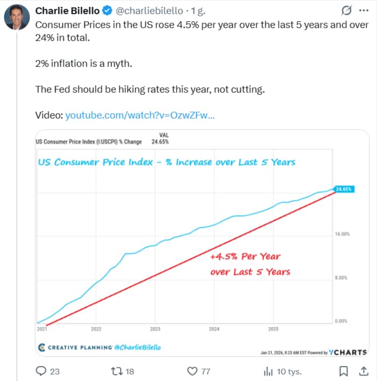Open the youtube.com video link

pyautogui.click(x=139, y=115)
